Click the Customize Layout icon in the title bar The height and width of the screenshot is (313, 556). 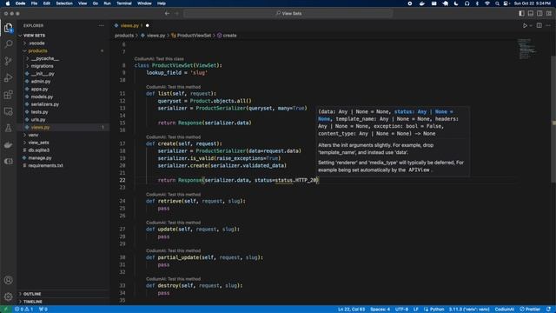click(x=548, y=14)
